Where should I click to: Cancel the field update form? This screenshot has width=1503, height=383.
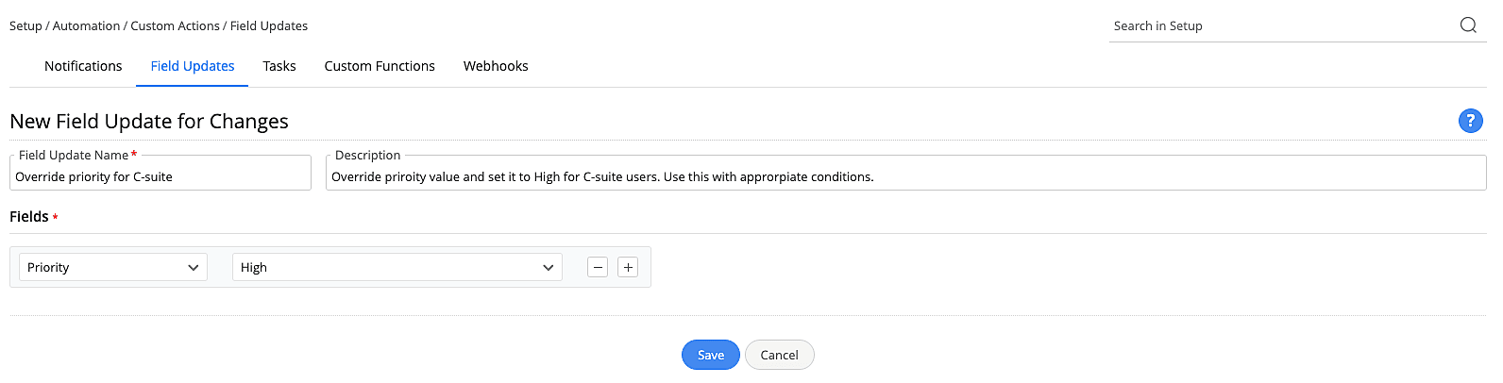779,355
